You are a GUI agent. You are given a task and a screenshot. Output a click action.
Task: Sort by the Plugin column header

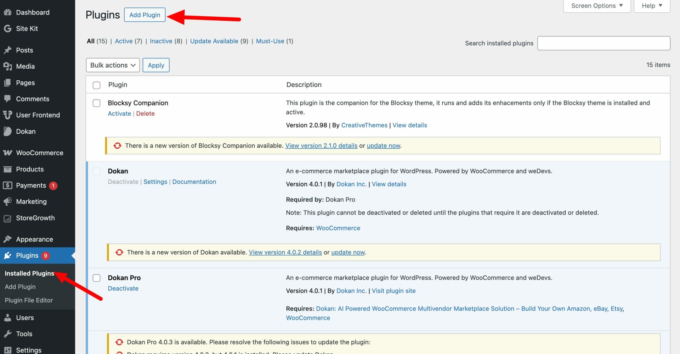118,85
